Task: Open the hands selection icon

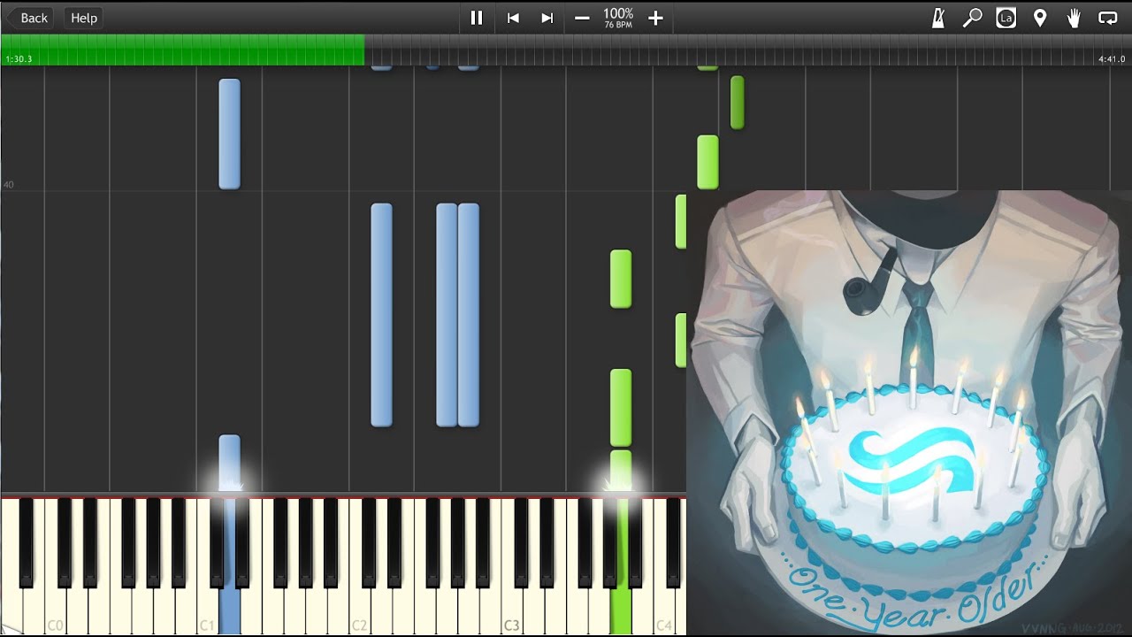Action: click(1074, 18)
